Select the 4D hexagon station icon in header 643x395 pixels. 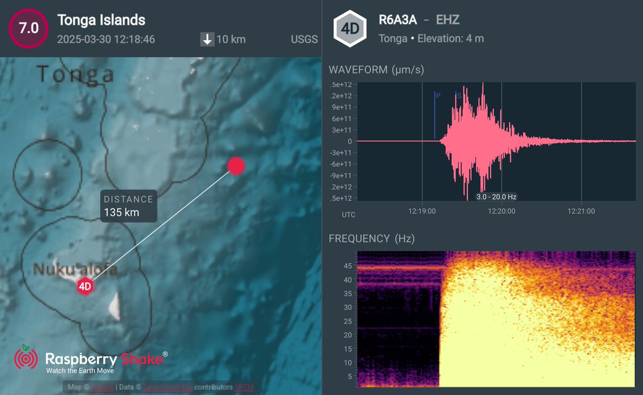[350, 29]
